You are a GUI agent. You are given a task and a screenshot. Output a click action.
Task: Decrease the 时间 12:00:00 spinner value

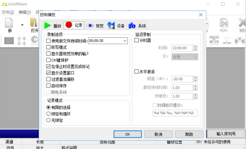(x=195, y=50)
